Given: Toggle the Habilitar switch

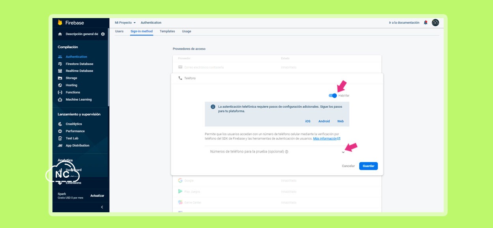Looking at the screenshot, I should [x=333, y=96].
